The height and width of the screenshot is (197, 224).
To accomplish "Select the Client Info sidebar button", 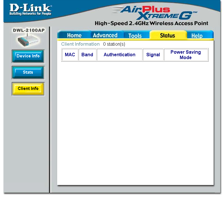I will point(28,89).
